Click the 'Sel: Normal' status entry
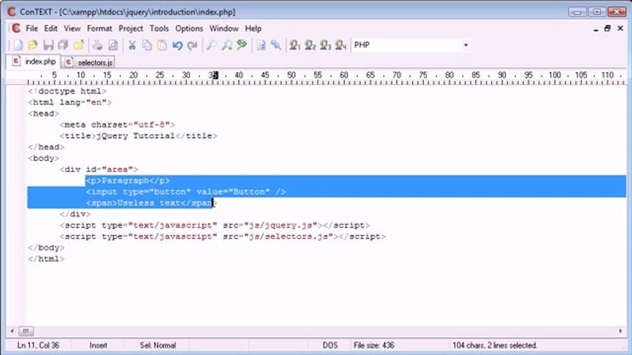The image size is (632, 355). (x=158, y=346)
